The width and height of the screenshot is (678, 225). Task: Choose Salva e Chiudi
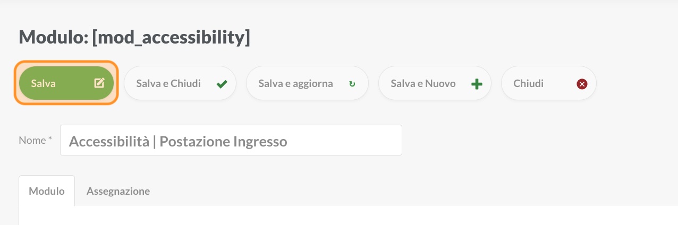(168, 83)
